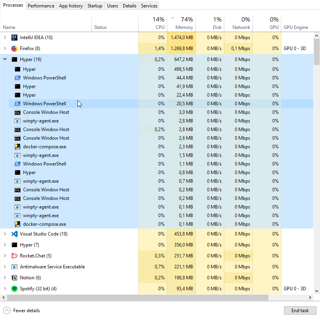Select the Processes tab

[13, 5]
